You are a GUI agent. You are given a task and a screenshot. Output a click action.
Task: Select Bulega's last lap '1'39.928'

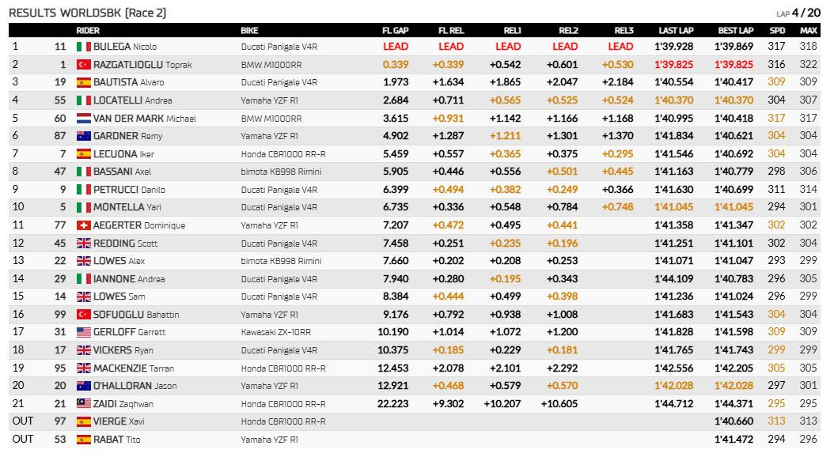674,47
